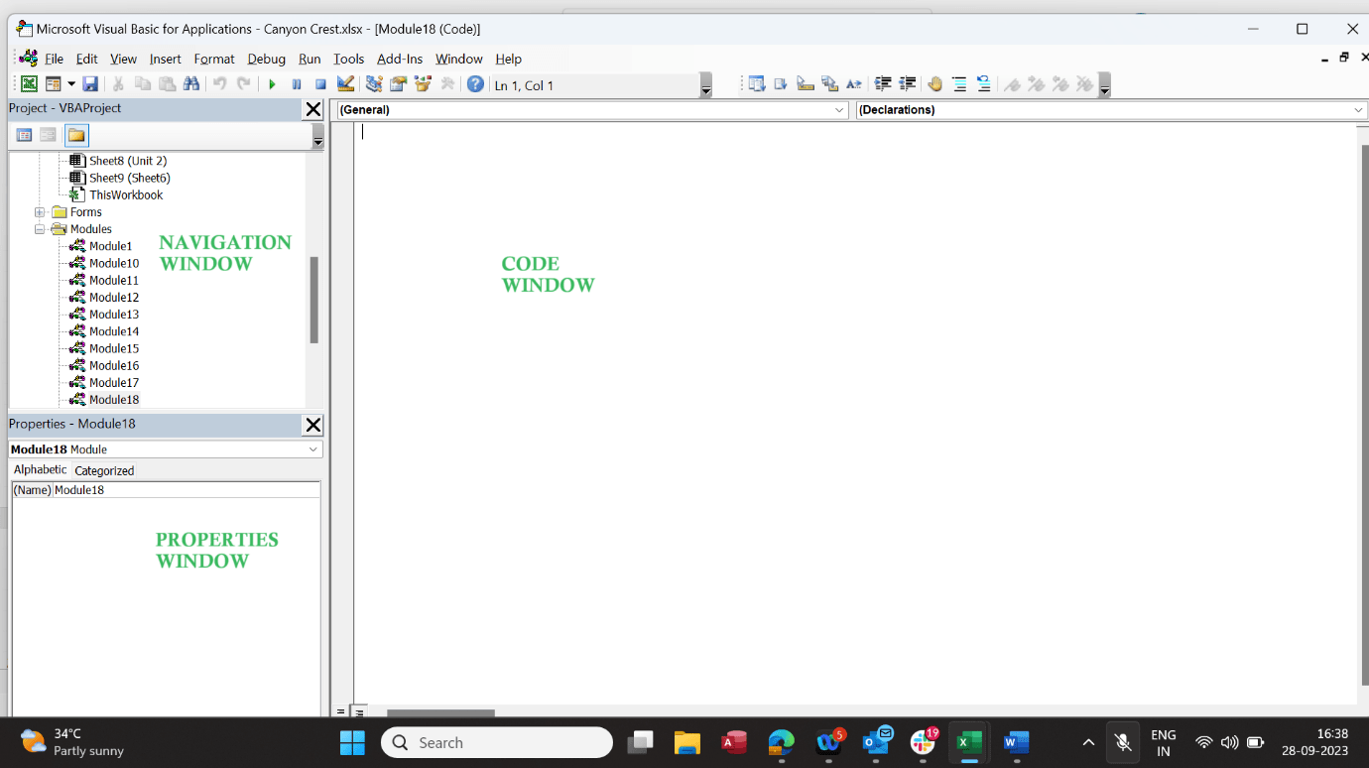
Task: Open the Debug menu
Action: coord(266,59)
